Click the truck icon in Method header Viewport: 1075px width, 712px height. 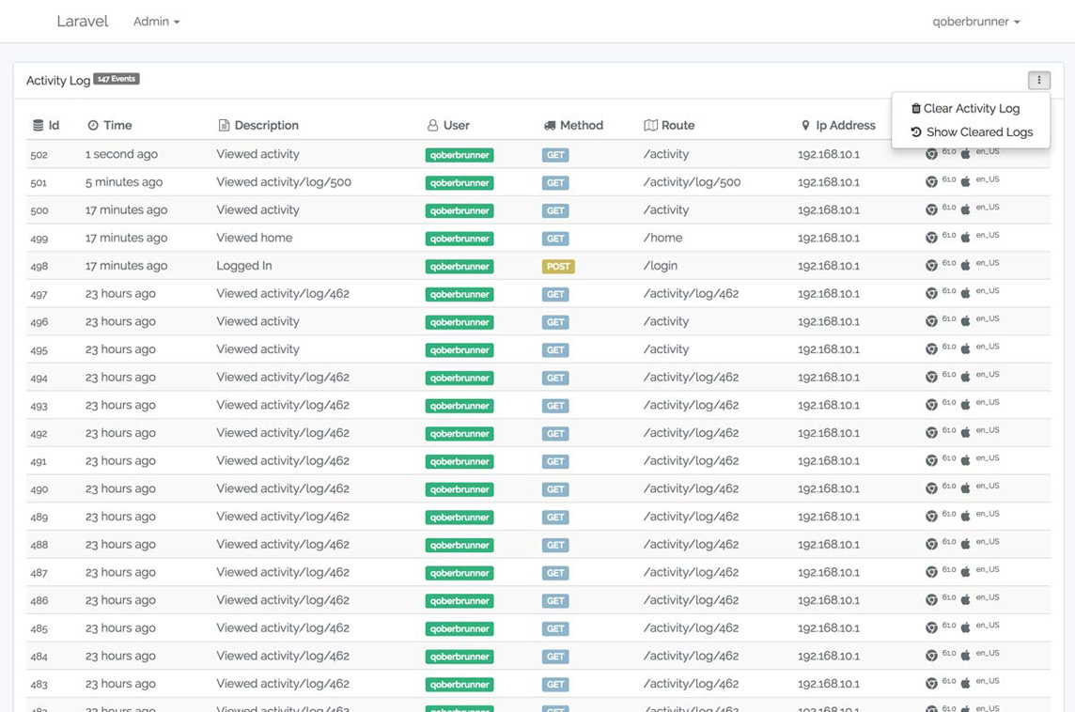(549, 126)
